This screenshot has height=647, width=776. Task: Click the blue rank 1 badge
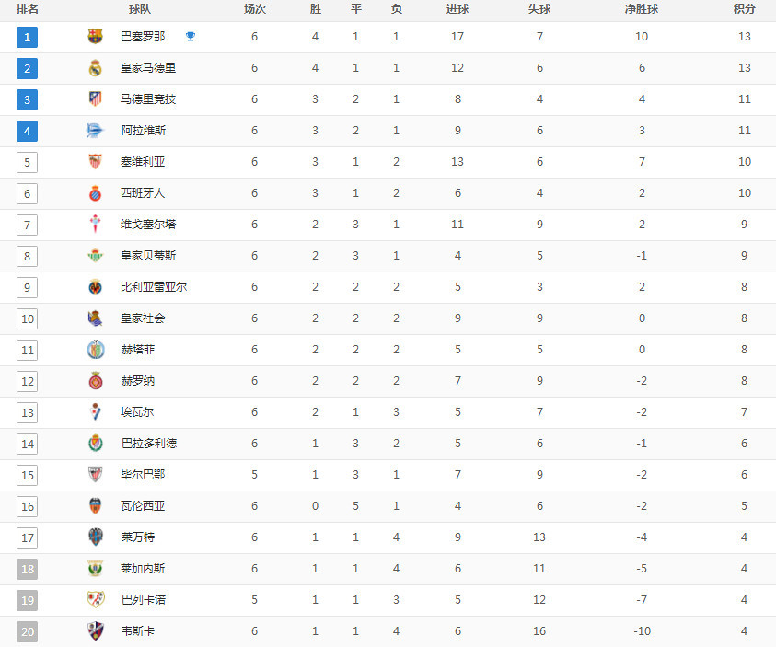(28, 37)
